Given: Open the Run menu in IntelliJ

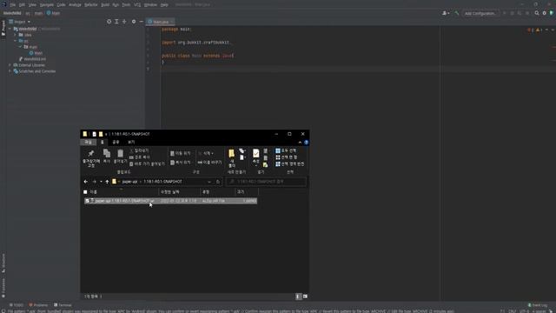Looking at the screenshot, I should (116, 5).
